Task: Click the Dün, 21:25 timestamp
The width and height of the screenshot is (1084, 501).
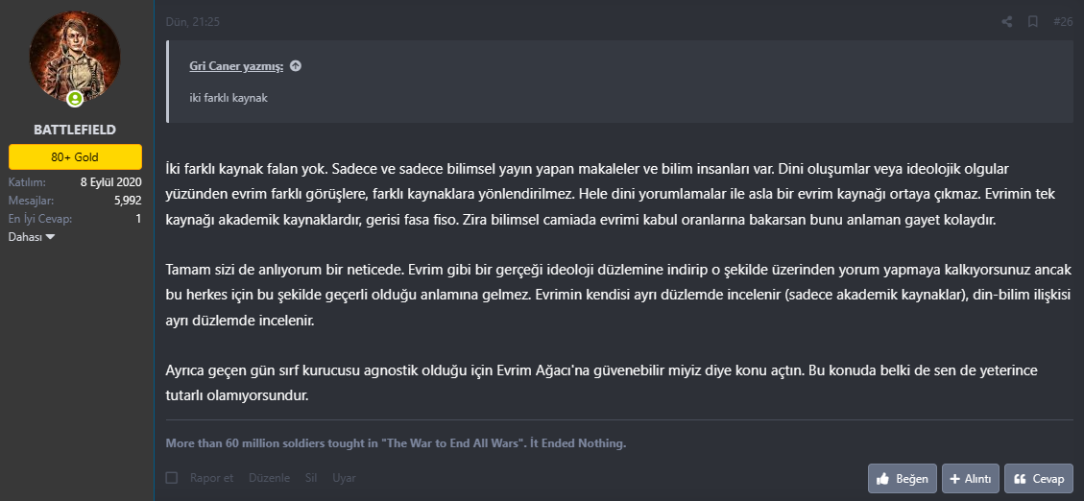Action: point(193,21)
